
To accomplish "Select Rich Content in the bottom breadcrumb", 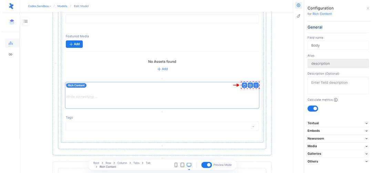I will 108,167.
